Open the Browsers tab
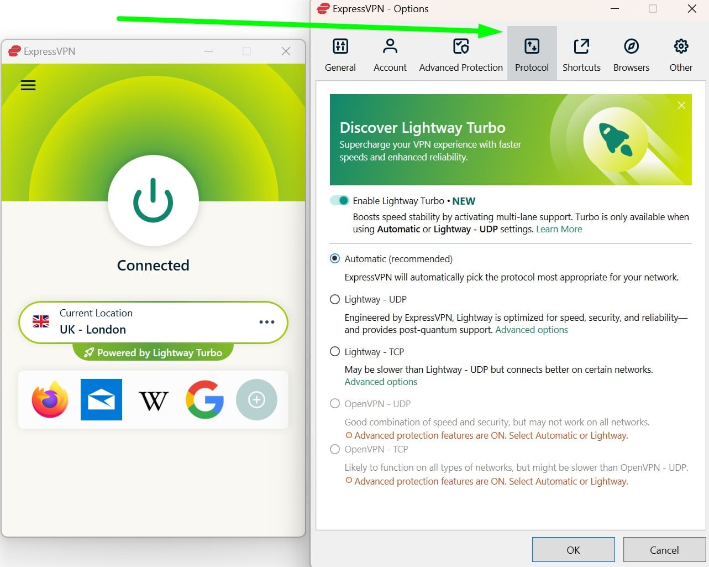This screenshot has height=567, width=709. coord(631,54)
